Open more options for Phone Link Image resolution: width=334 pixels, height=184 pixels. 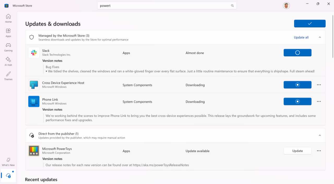(319, 102)
